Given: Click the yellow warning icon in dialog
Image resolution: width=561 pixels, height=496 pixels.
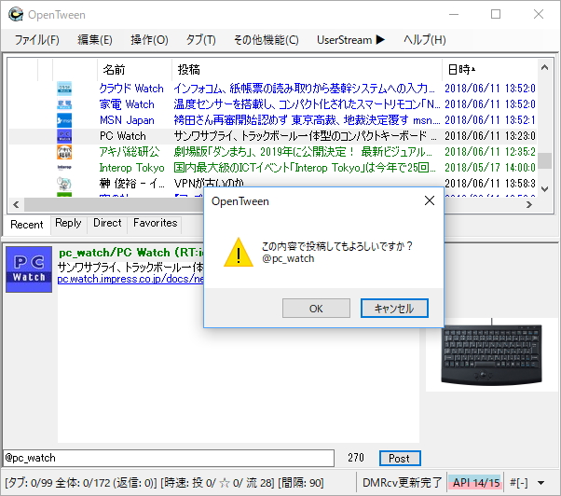Looking at the screenshot, I should pos(239,253).
